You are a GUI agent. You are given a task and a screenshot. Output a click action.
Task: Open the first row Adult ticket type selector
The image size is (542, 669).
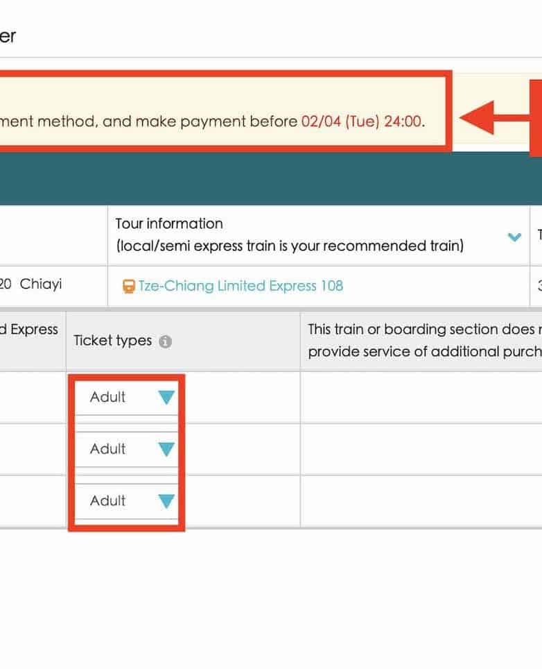(125, 398)
